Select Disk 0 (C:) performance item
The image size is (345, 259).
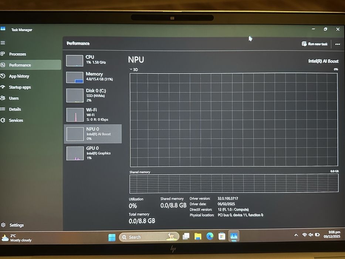pos(92,95)
